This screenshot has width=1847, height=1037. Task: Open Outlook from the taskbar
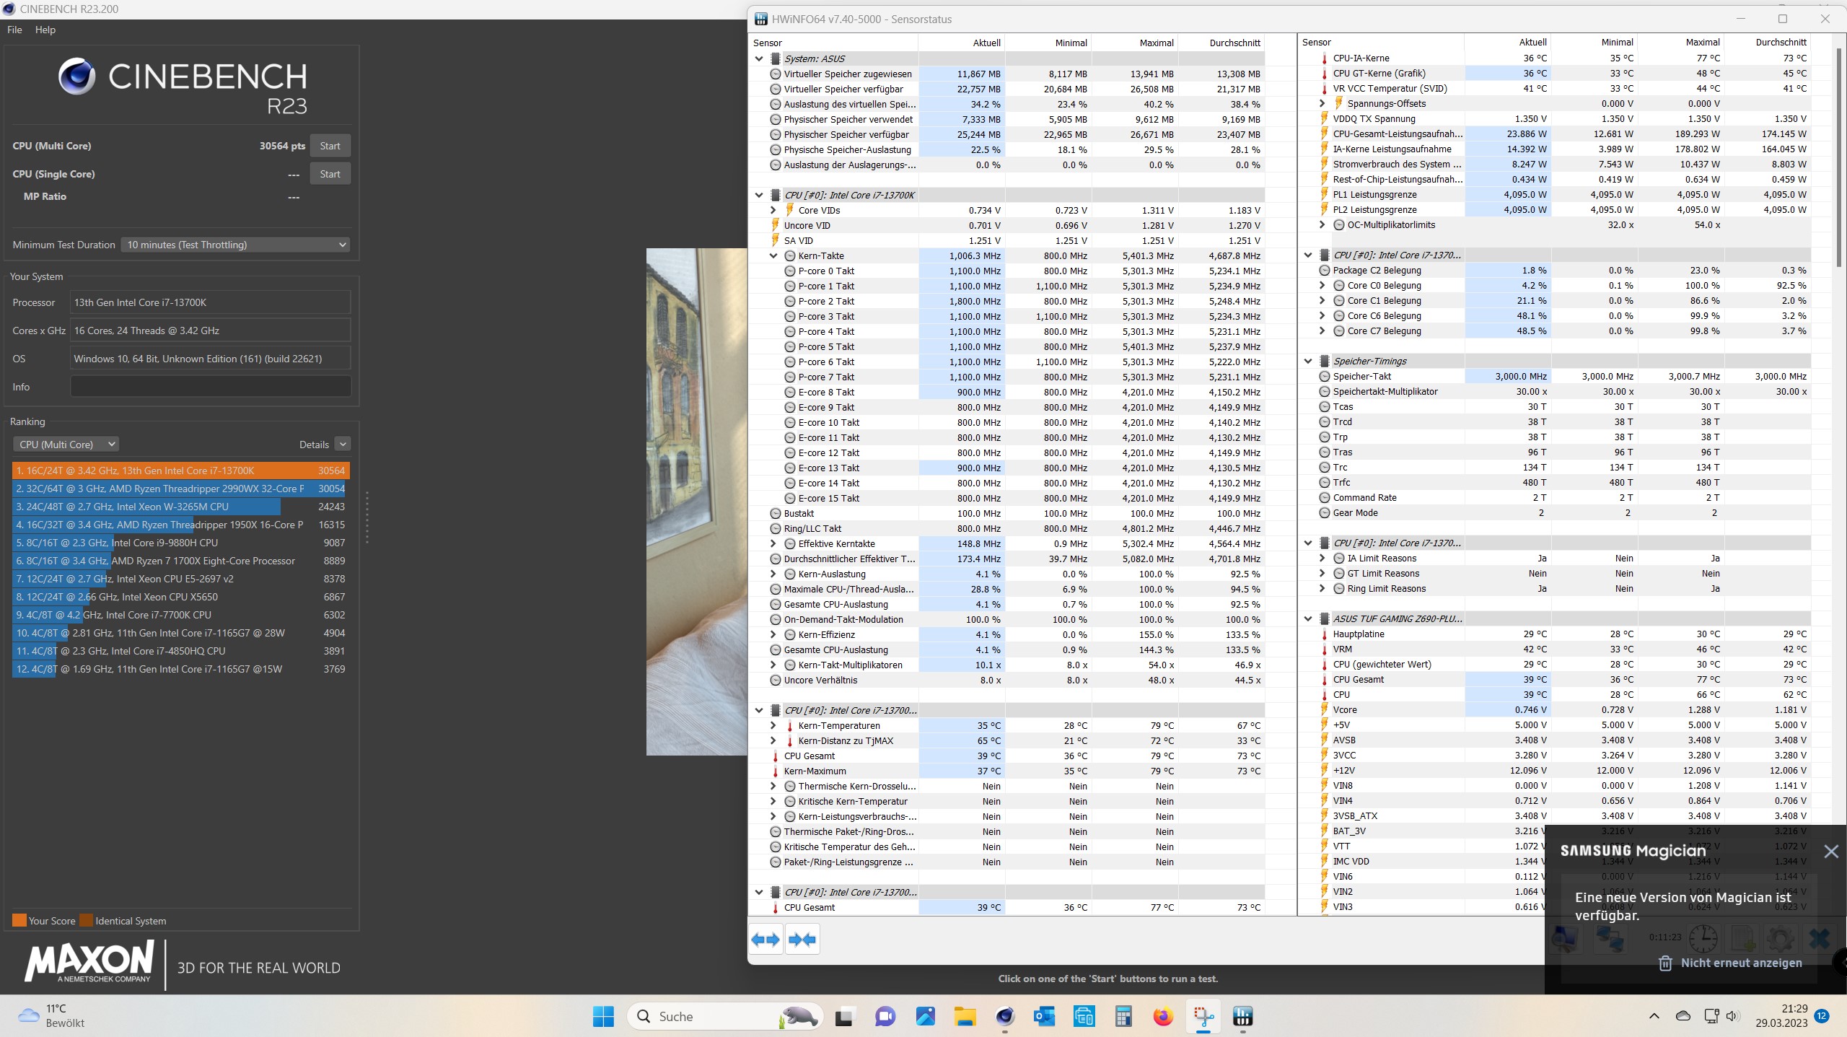coord(1044,1017)
